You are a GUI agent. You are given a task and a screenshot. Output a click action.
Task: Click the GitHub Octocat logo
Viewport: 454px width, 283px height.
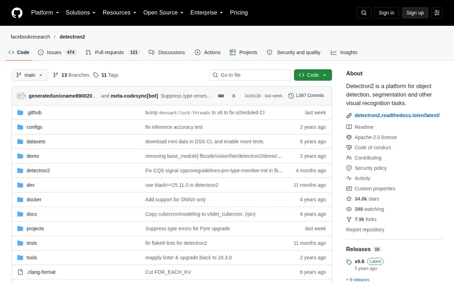click(17, 13)
